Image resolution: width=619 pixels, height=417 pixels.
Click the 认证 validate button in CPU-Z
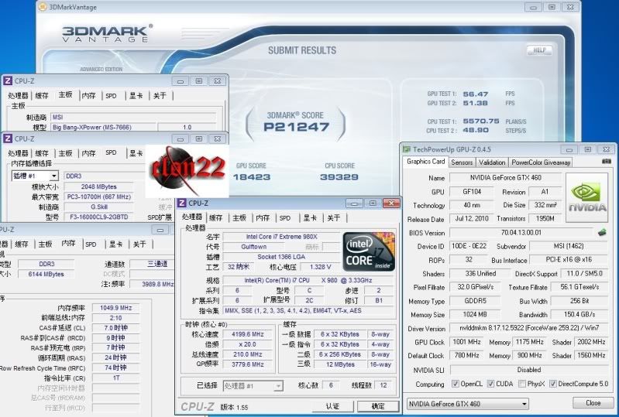[332, 406]
